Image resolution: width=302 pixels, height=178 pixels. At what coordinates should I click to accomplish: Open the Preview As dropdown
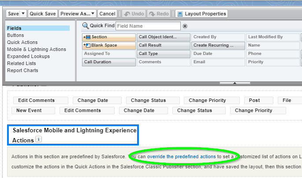coord(78,14)
